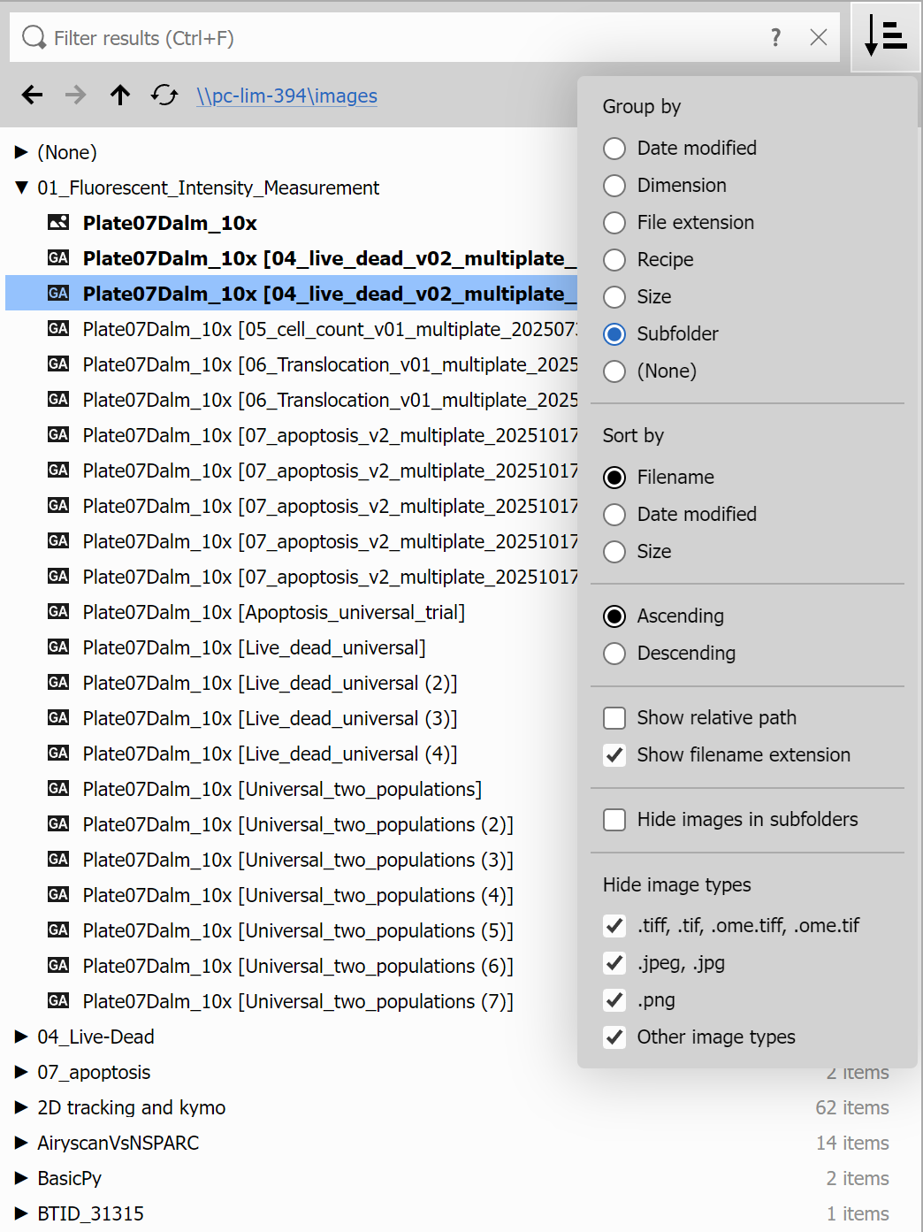Refresh the folder listing
The width and height of the screenshot is (923, 1232).
164,95
